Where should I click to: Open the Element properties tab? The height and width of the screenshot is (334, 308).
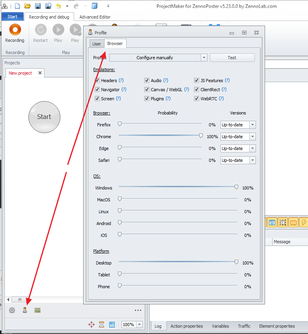pyautogui.click(x=277, y=326)
